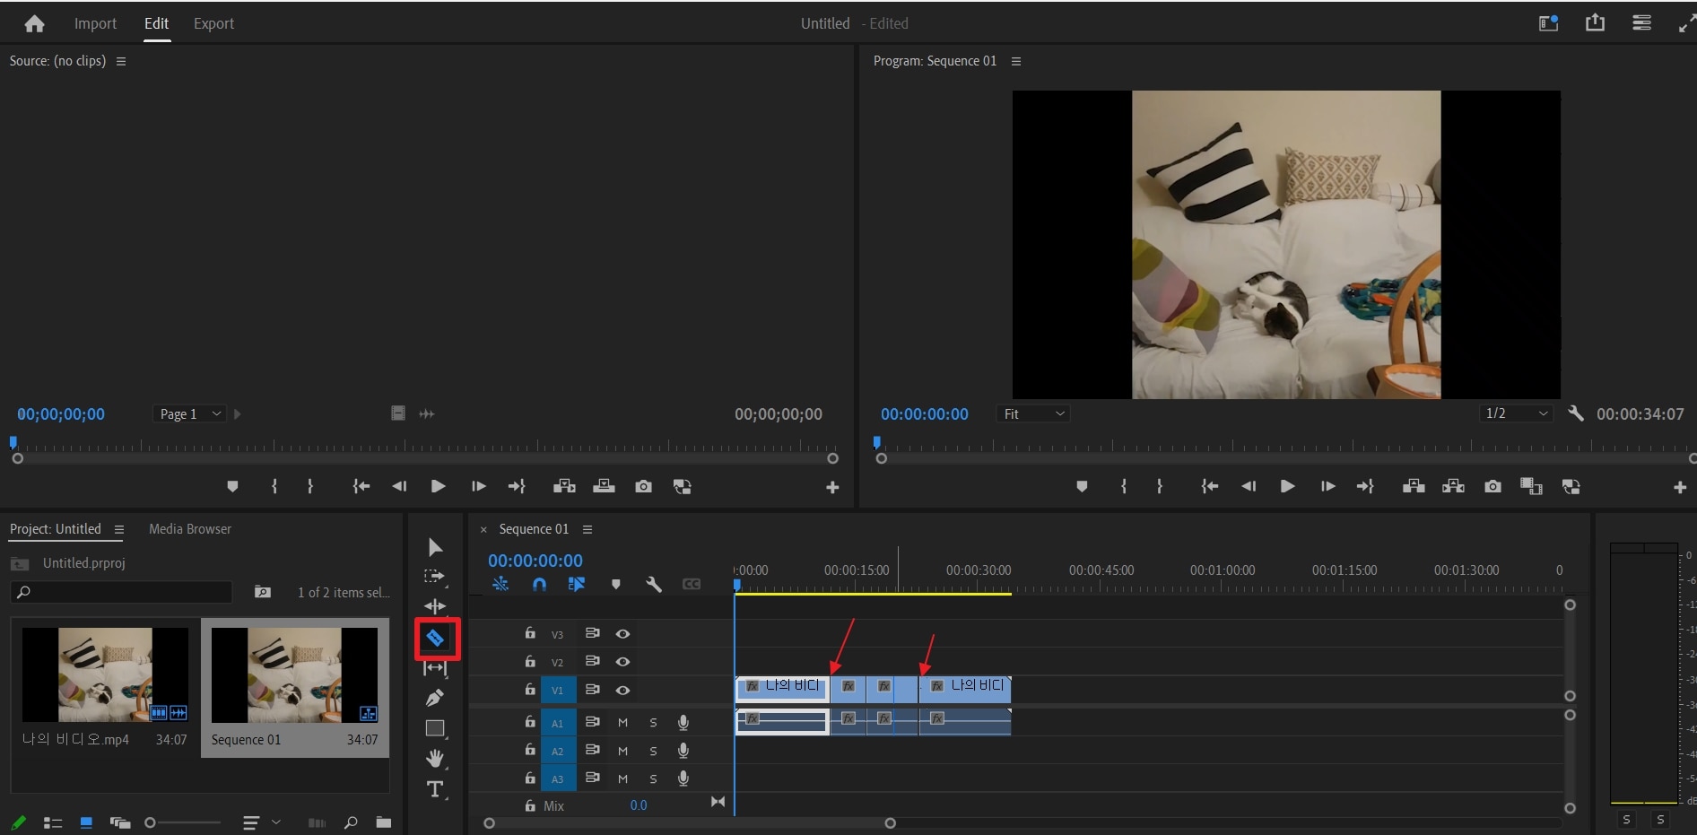
Task: Go to In point in Program monitor
Action: 1209,486
